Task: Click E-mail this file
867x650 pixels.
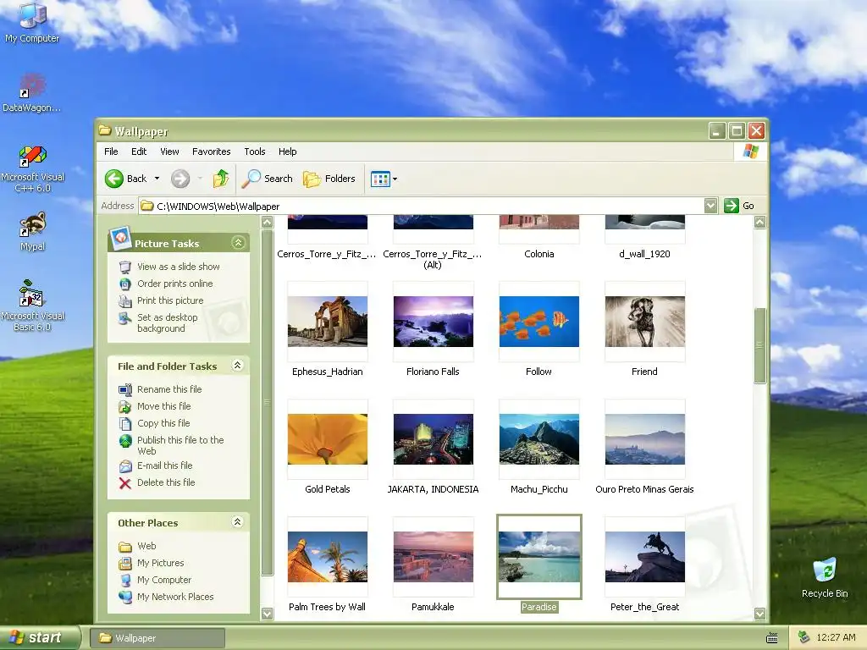Action: 165,465
